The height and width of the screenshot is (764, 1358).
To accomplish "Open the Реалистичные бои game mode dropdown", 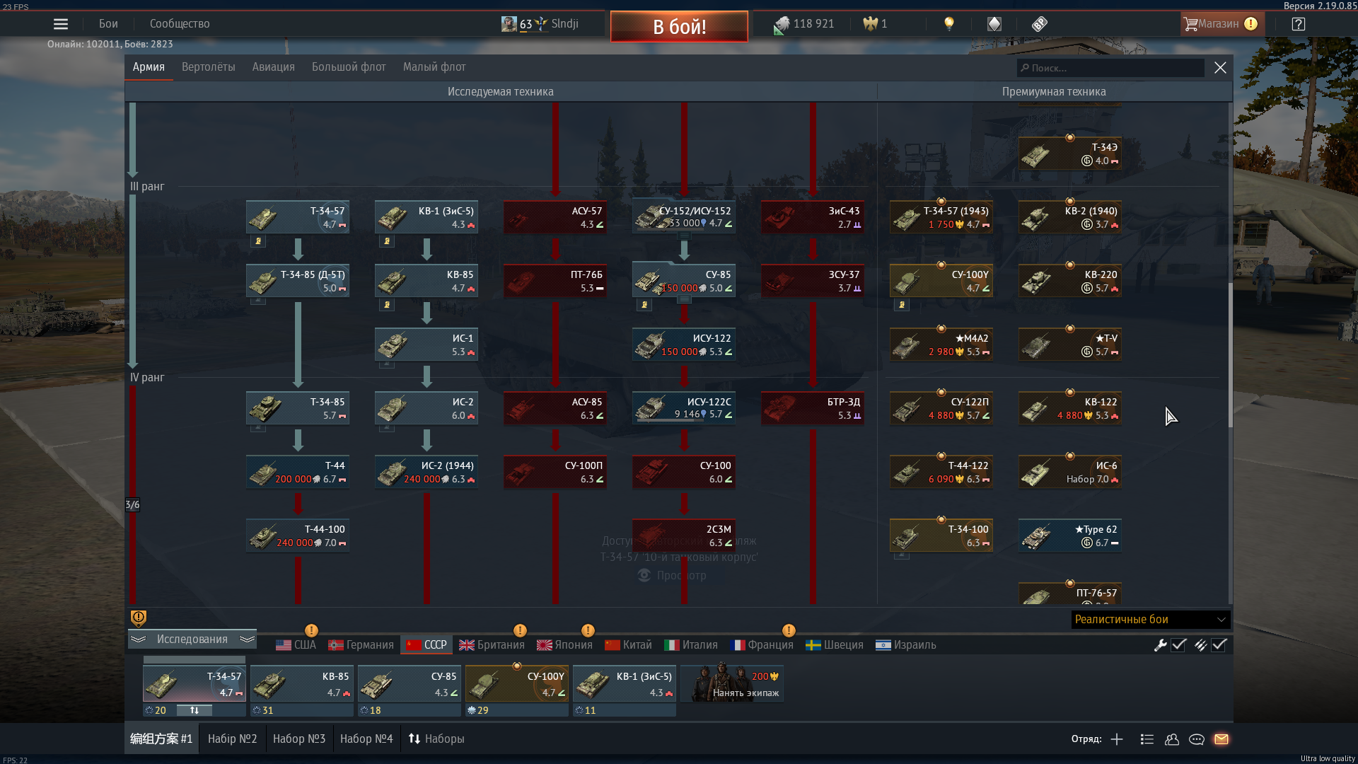I will (1150, 620).
